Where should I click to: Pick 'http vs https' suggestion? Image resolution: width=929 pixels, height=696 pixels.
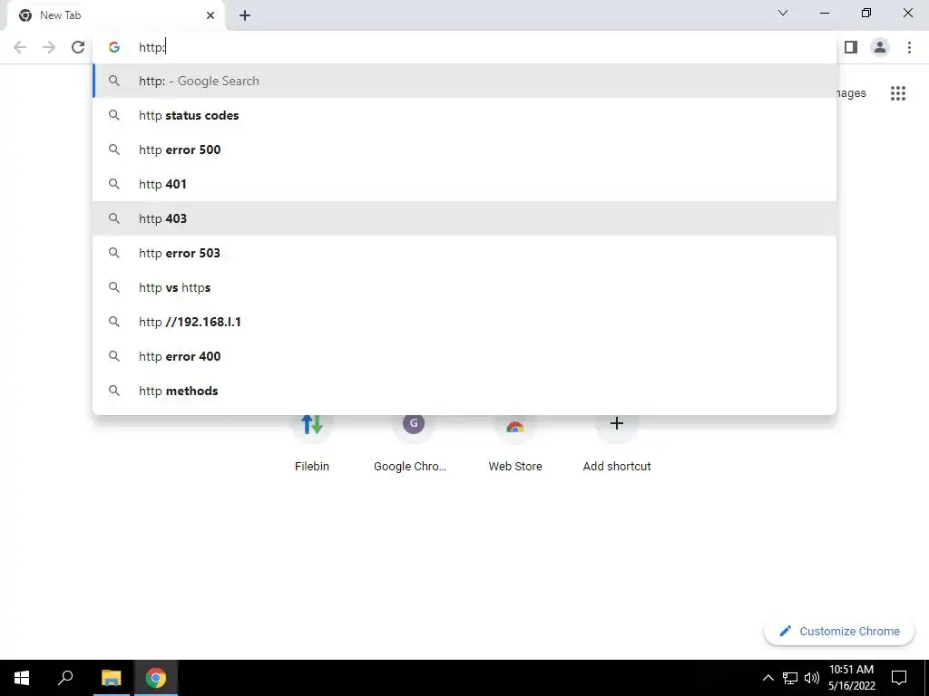click(x=464, y=287)
